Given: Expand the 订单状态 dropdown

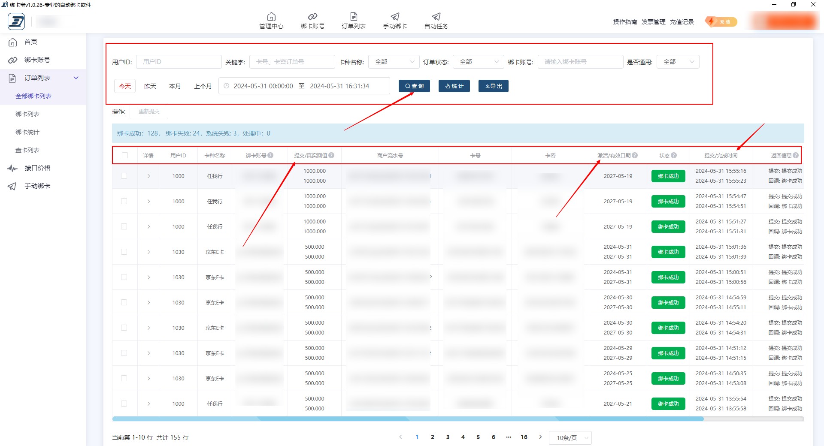Looking at the screenshot, I should coord(478,62).
